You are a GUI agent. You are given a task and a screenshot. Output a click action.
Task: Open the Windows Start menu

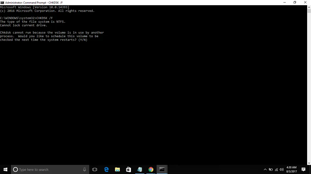pyautogui.click(x=5, y=170)
